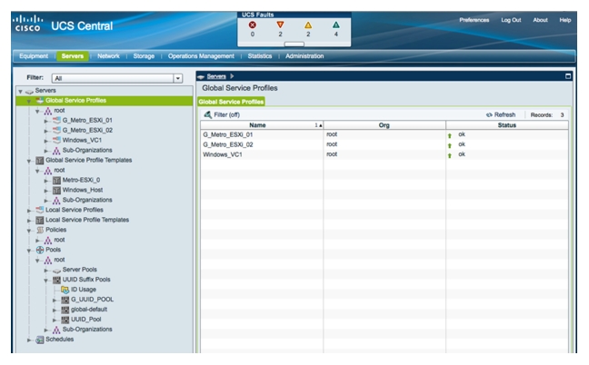This screenshot has height=365, width=589.
Task: Switch to the Statistics tab
Action: coord(260,56)
